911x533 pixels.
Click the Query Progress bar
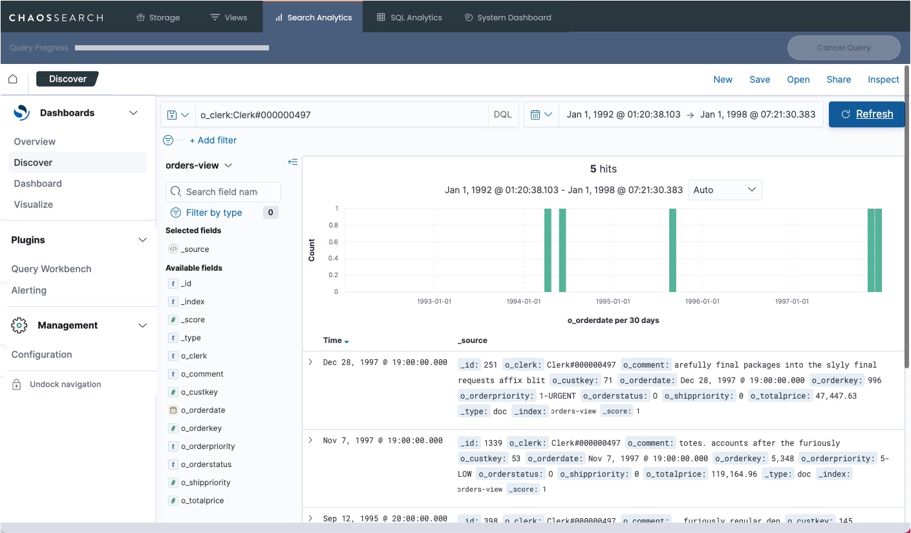click(172, 48)
